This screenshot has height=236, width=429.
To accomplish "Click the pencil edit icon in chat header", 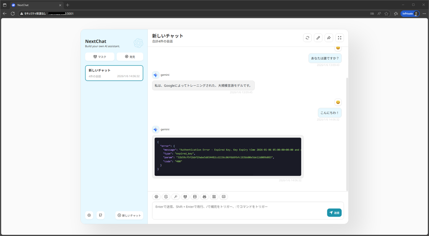I will [318, 38].
